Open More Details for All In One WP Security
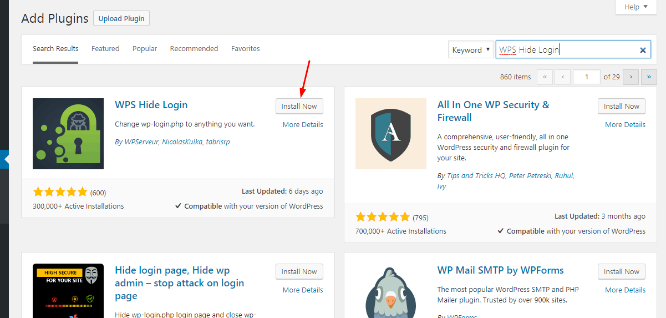 tap(625, 124)
